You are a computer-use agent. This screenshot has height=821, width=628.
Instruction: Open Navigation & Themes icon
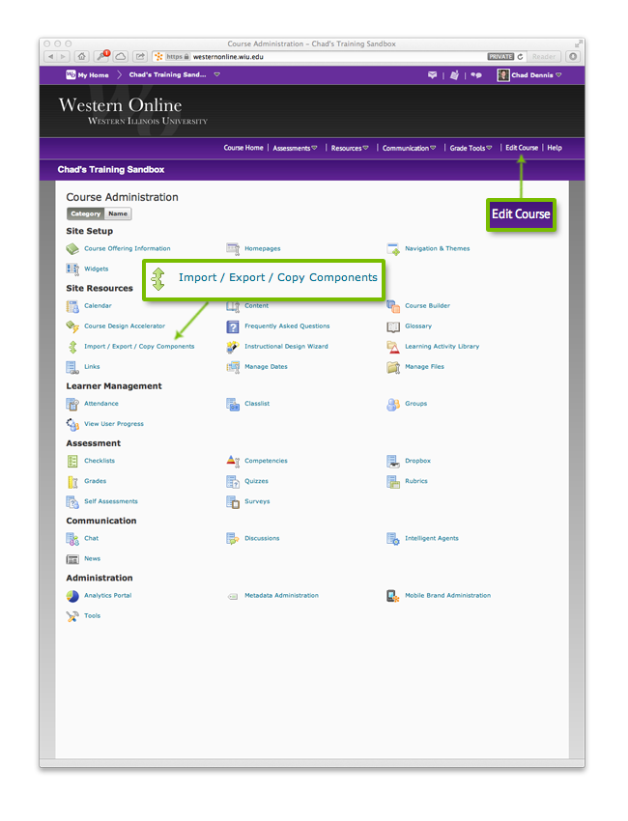pyautogui.click(x=393, y=248)
